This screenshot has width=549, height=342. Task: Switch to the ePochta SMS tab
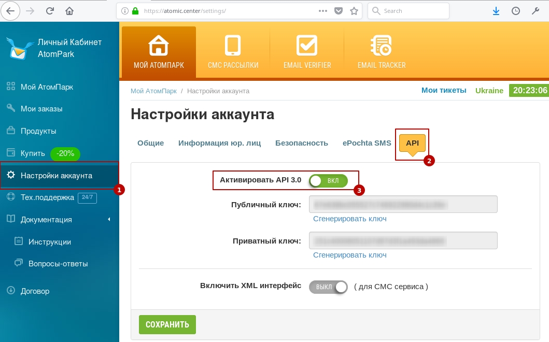point(367,143)
